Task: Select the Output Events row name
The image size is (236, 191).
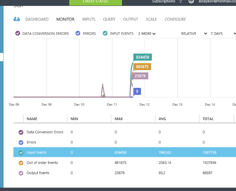Action: click(x=38, y=173)
